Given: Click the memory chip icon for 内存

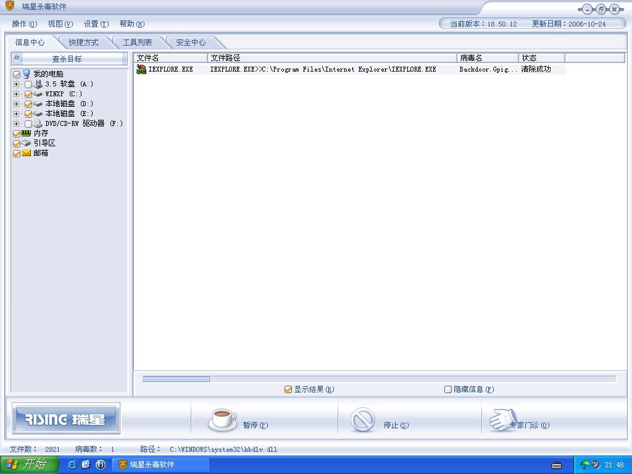Looking at the screenshot, I should click(26, 133).
